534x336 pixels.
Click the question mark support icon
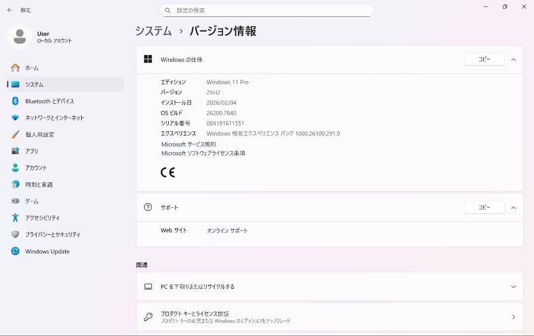[x=148, y=207]
